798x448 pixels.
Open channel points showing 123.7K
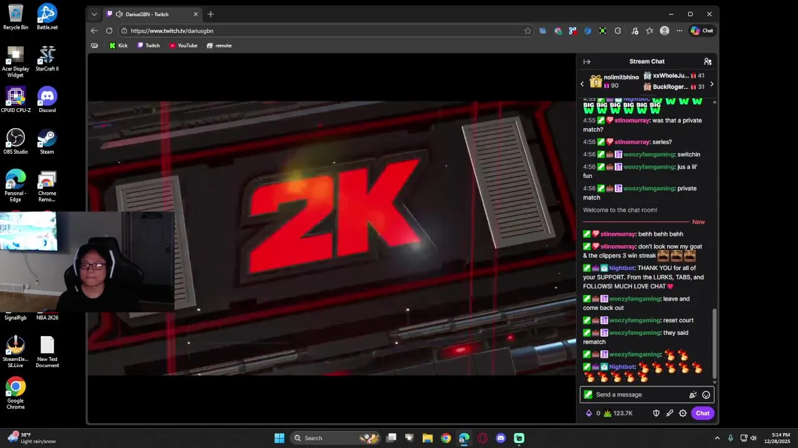(618, 413)
